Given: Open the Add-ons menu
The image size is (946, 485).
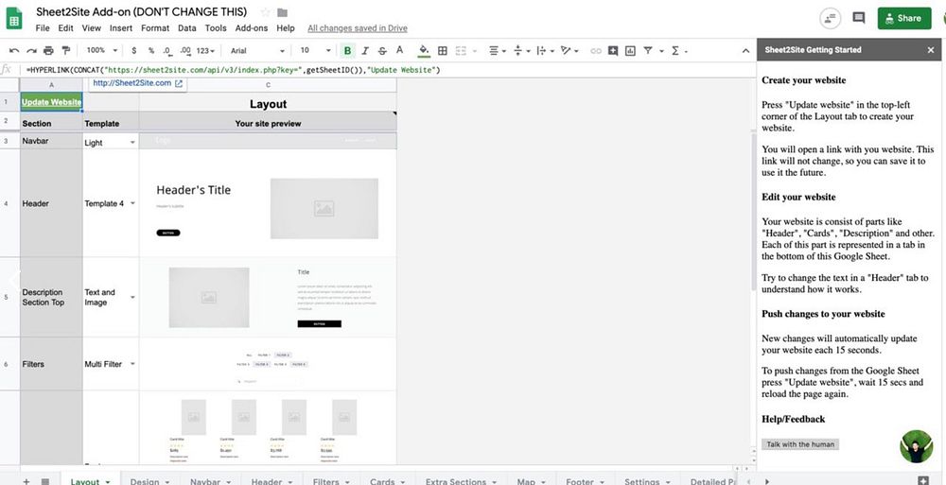Looking at the screenshot, I should pyautogui.click(x=252, y=27).
